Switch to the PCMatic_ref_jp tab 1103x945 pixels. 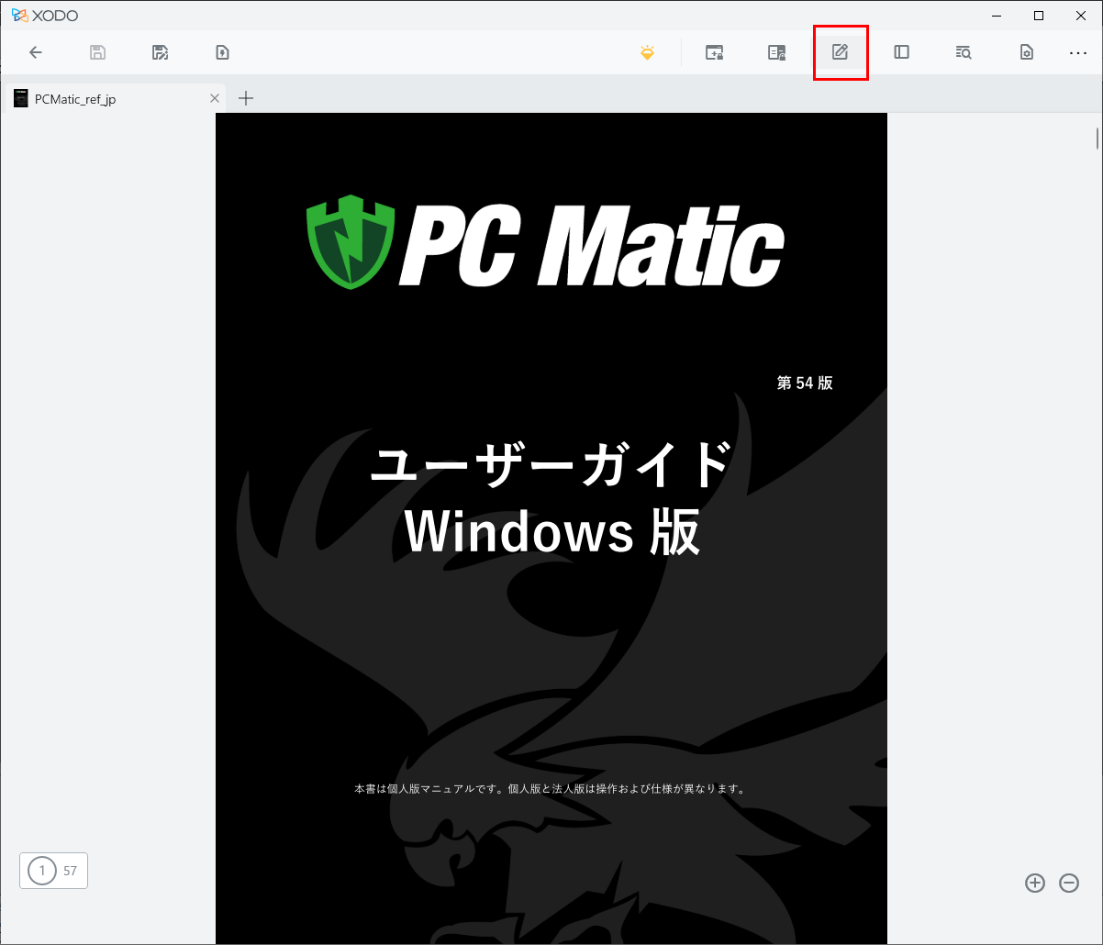pyautogui.click(x=75, y=99)
